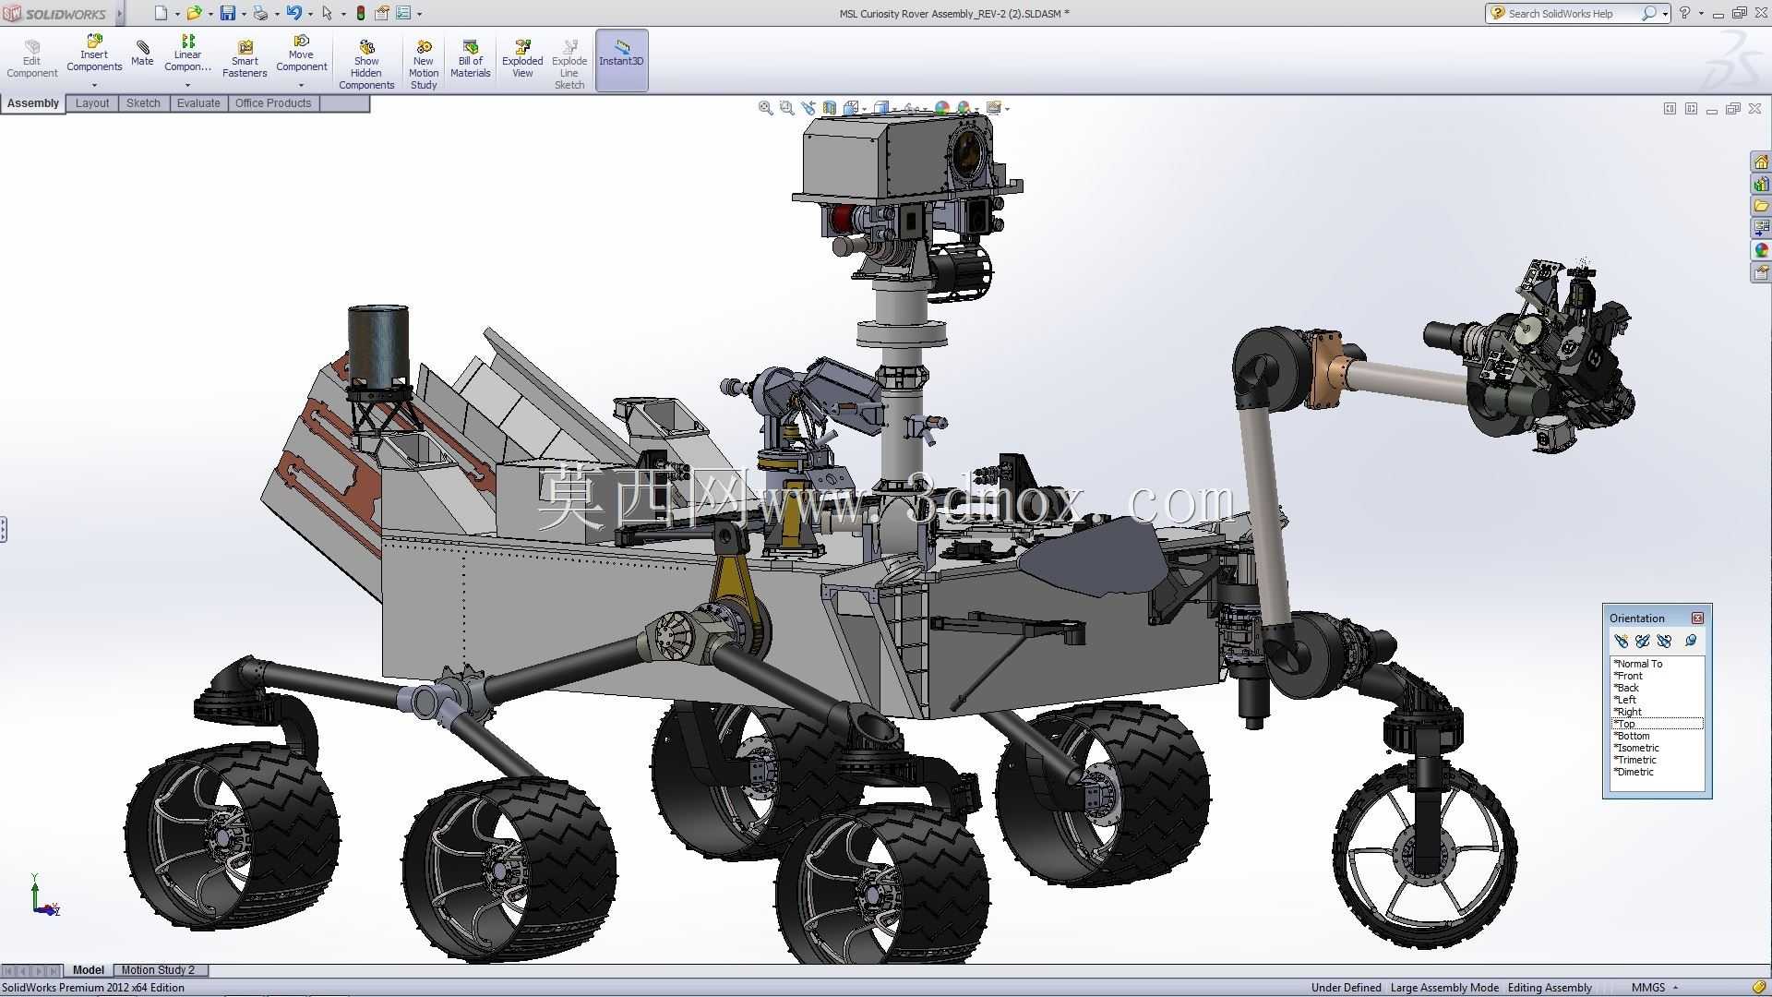Click Show Hidden Components
Viewport: 1772px width, 997px height.
[x=366, y=65]
